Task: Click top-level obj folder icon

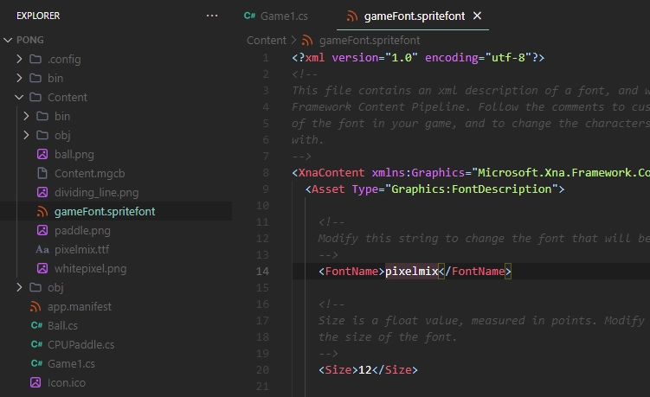Action: [x=35, y=287]
